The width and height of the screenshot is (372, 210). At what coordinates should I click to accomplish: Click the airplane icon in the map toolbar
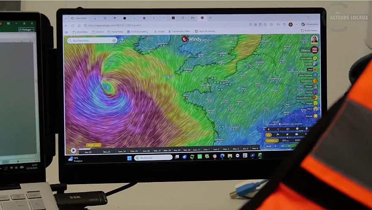click(x=287, y=135)
